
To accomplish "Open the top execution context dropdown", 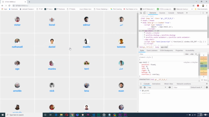I will point(157,87).
